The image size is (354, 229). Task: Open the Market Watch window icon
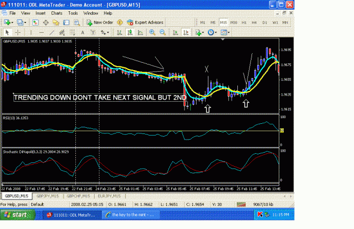35,22
